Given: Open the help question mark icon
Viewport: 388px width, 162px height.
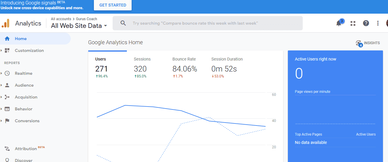Looking at the screenshot, I should [366, 23].
